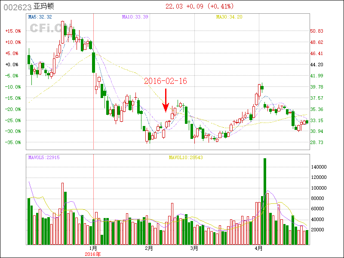Select price level 44.20
Screen dimensions: 344x258
pos(316,65)
